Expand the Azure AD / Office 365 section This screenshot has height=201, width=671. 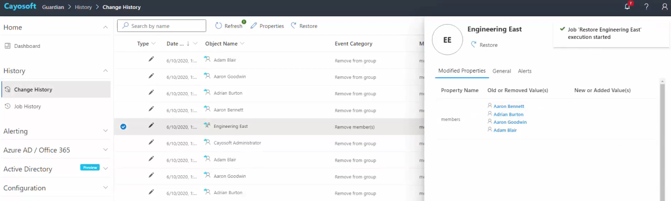pos(106,150)
